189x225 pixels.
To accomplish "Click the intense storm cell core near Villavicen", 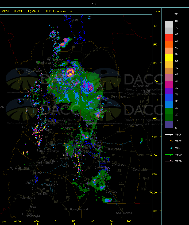I will tap(70, 72).
